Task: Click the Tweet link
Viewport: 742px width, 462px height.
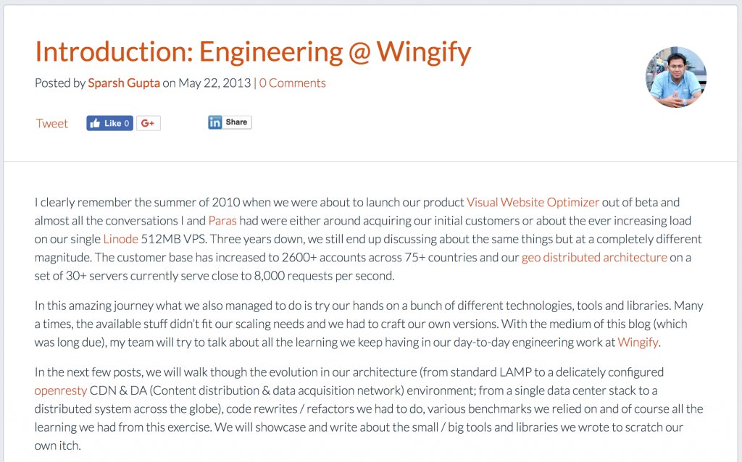Action: click(51, 123)
